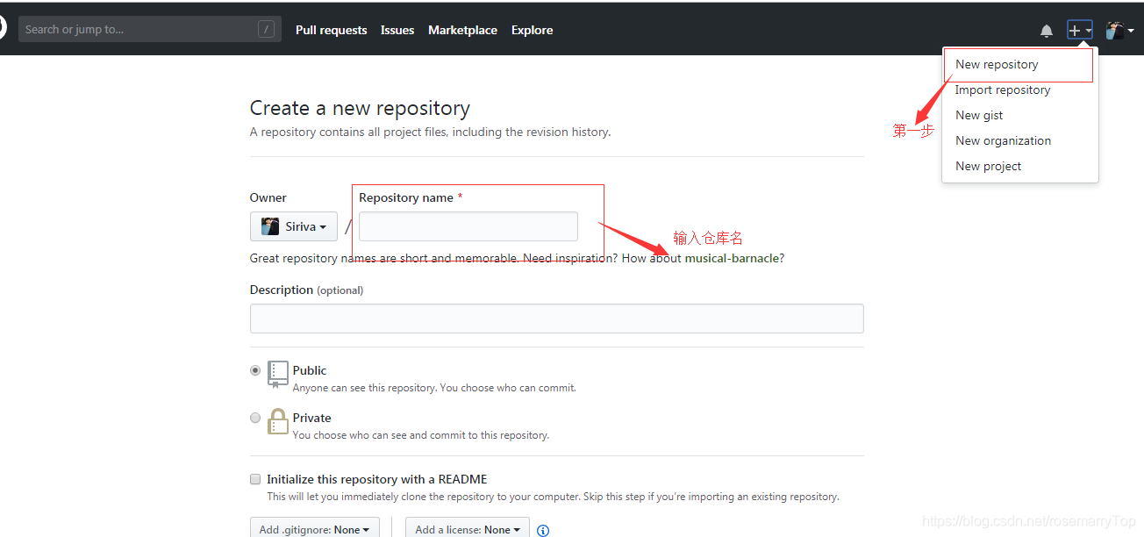Click the Create a new repository heading

click(360, 108)
